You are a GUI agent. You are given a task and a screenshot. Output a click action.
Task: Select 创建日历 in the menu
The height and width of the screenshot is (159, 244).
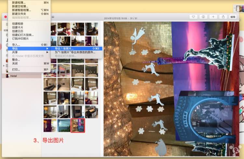(x=29, y=31)
